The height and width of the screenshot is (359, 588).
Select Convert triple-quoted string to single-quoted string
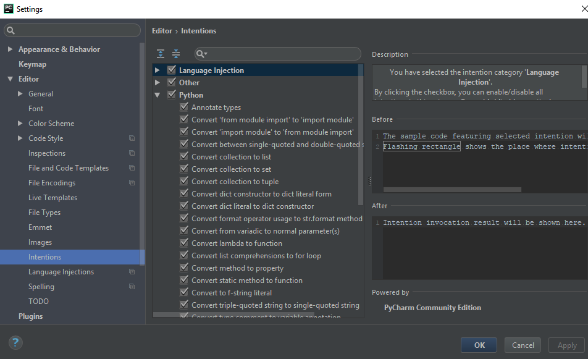click(x=275, y=305)
